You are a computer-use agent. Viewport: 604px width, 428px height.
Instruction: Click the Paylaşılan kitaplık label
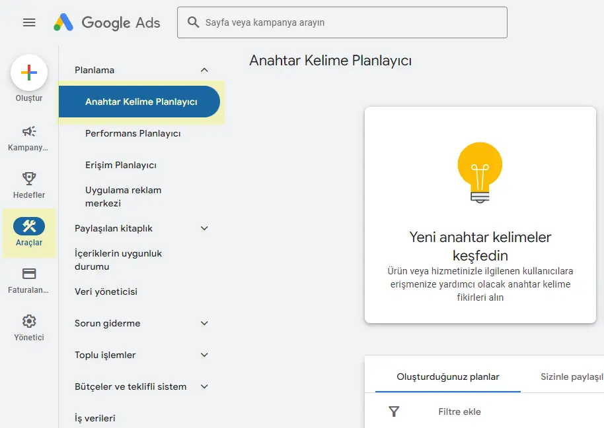(114, 228)
